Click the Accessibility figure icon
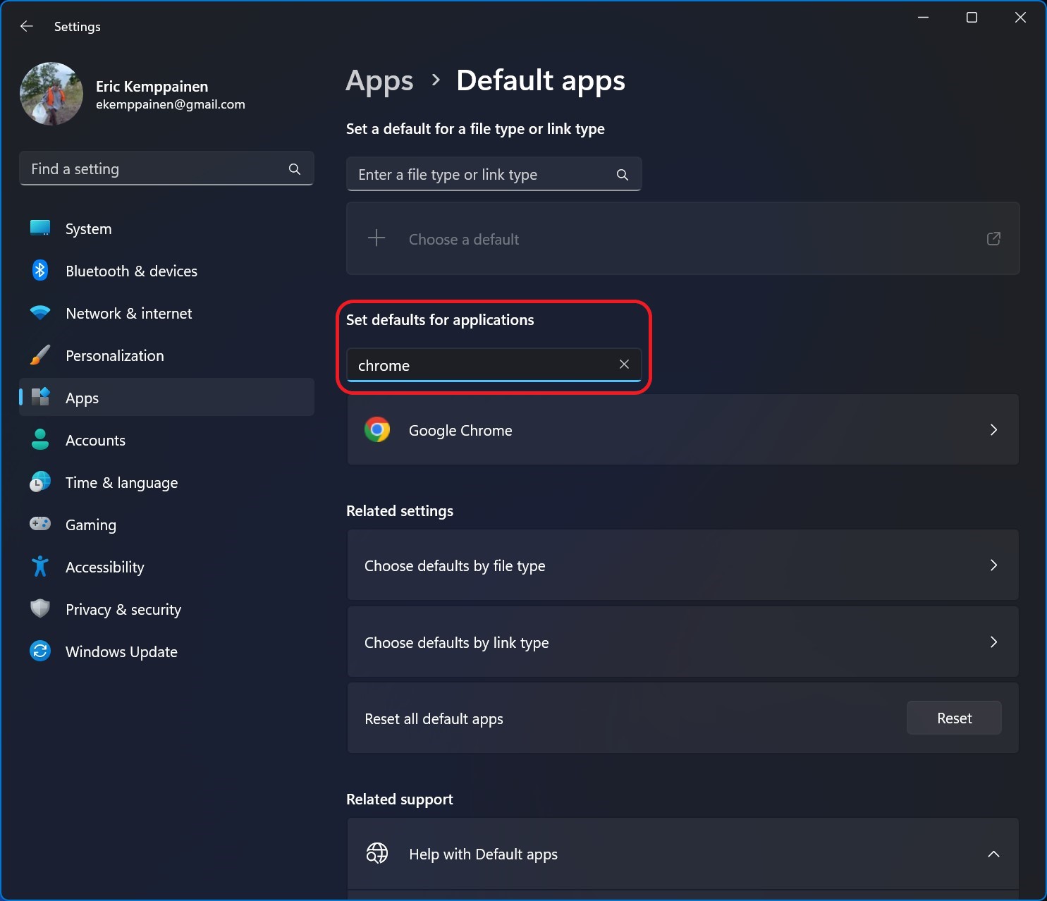 point(40,566)
